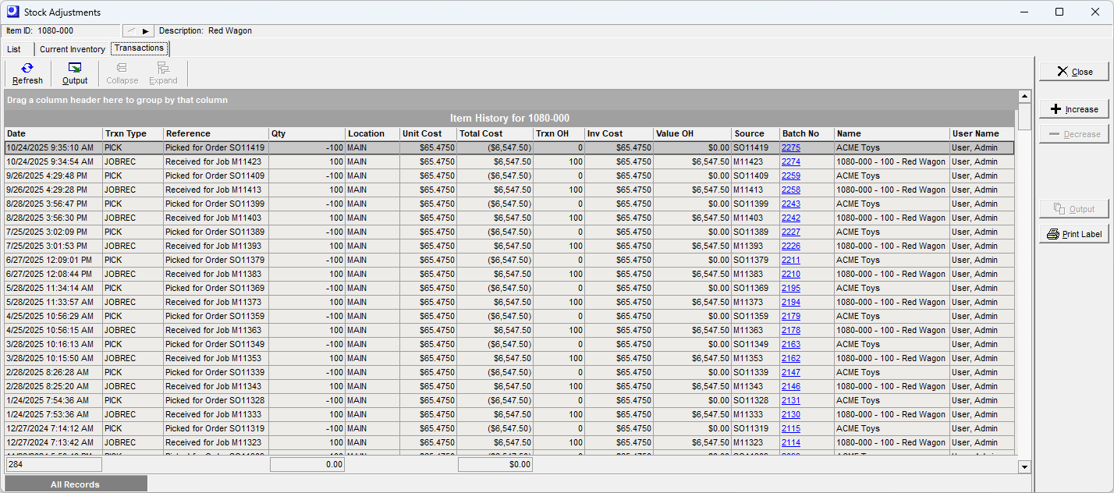The height and width of the screenshot is (493, 1114).
Task: Select the Decrease stock adjustment option
Action: tap(1074, 133)
